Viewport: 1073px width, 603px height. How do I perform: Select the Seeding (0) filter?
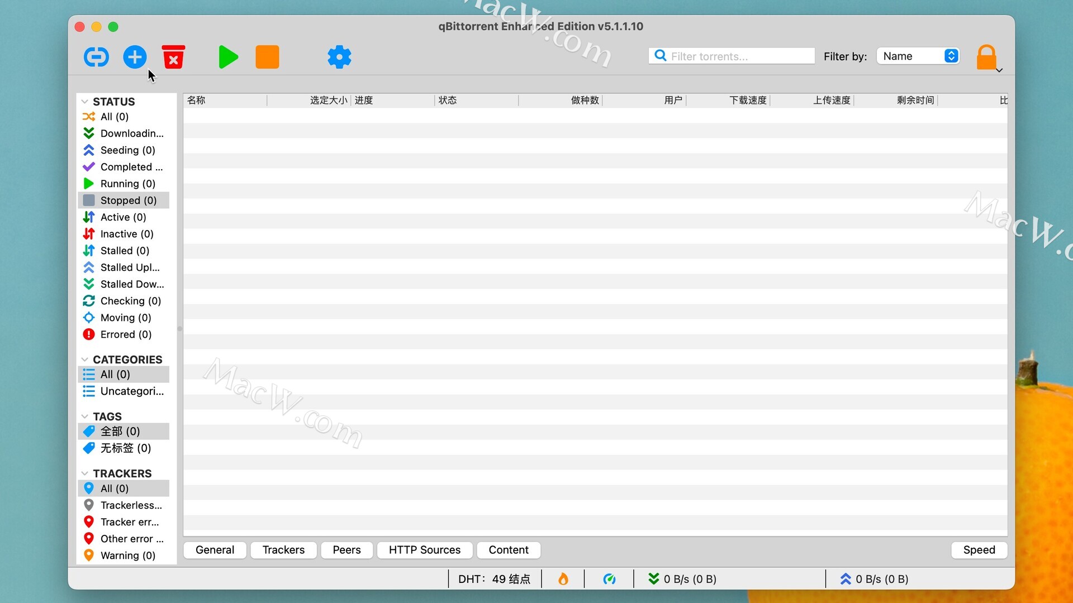tap(124, 150)
